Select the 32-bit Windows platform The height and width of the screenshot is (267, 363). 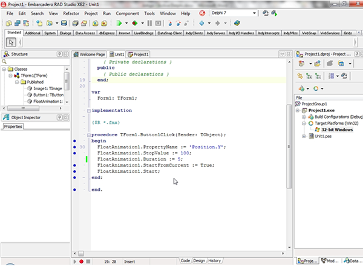click(x=337, y=130)
